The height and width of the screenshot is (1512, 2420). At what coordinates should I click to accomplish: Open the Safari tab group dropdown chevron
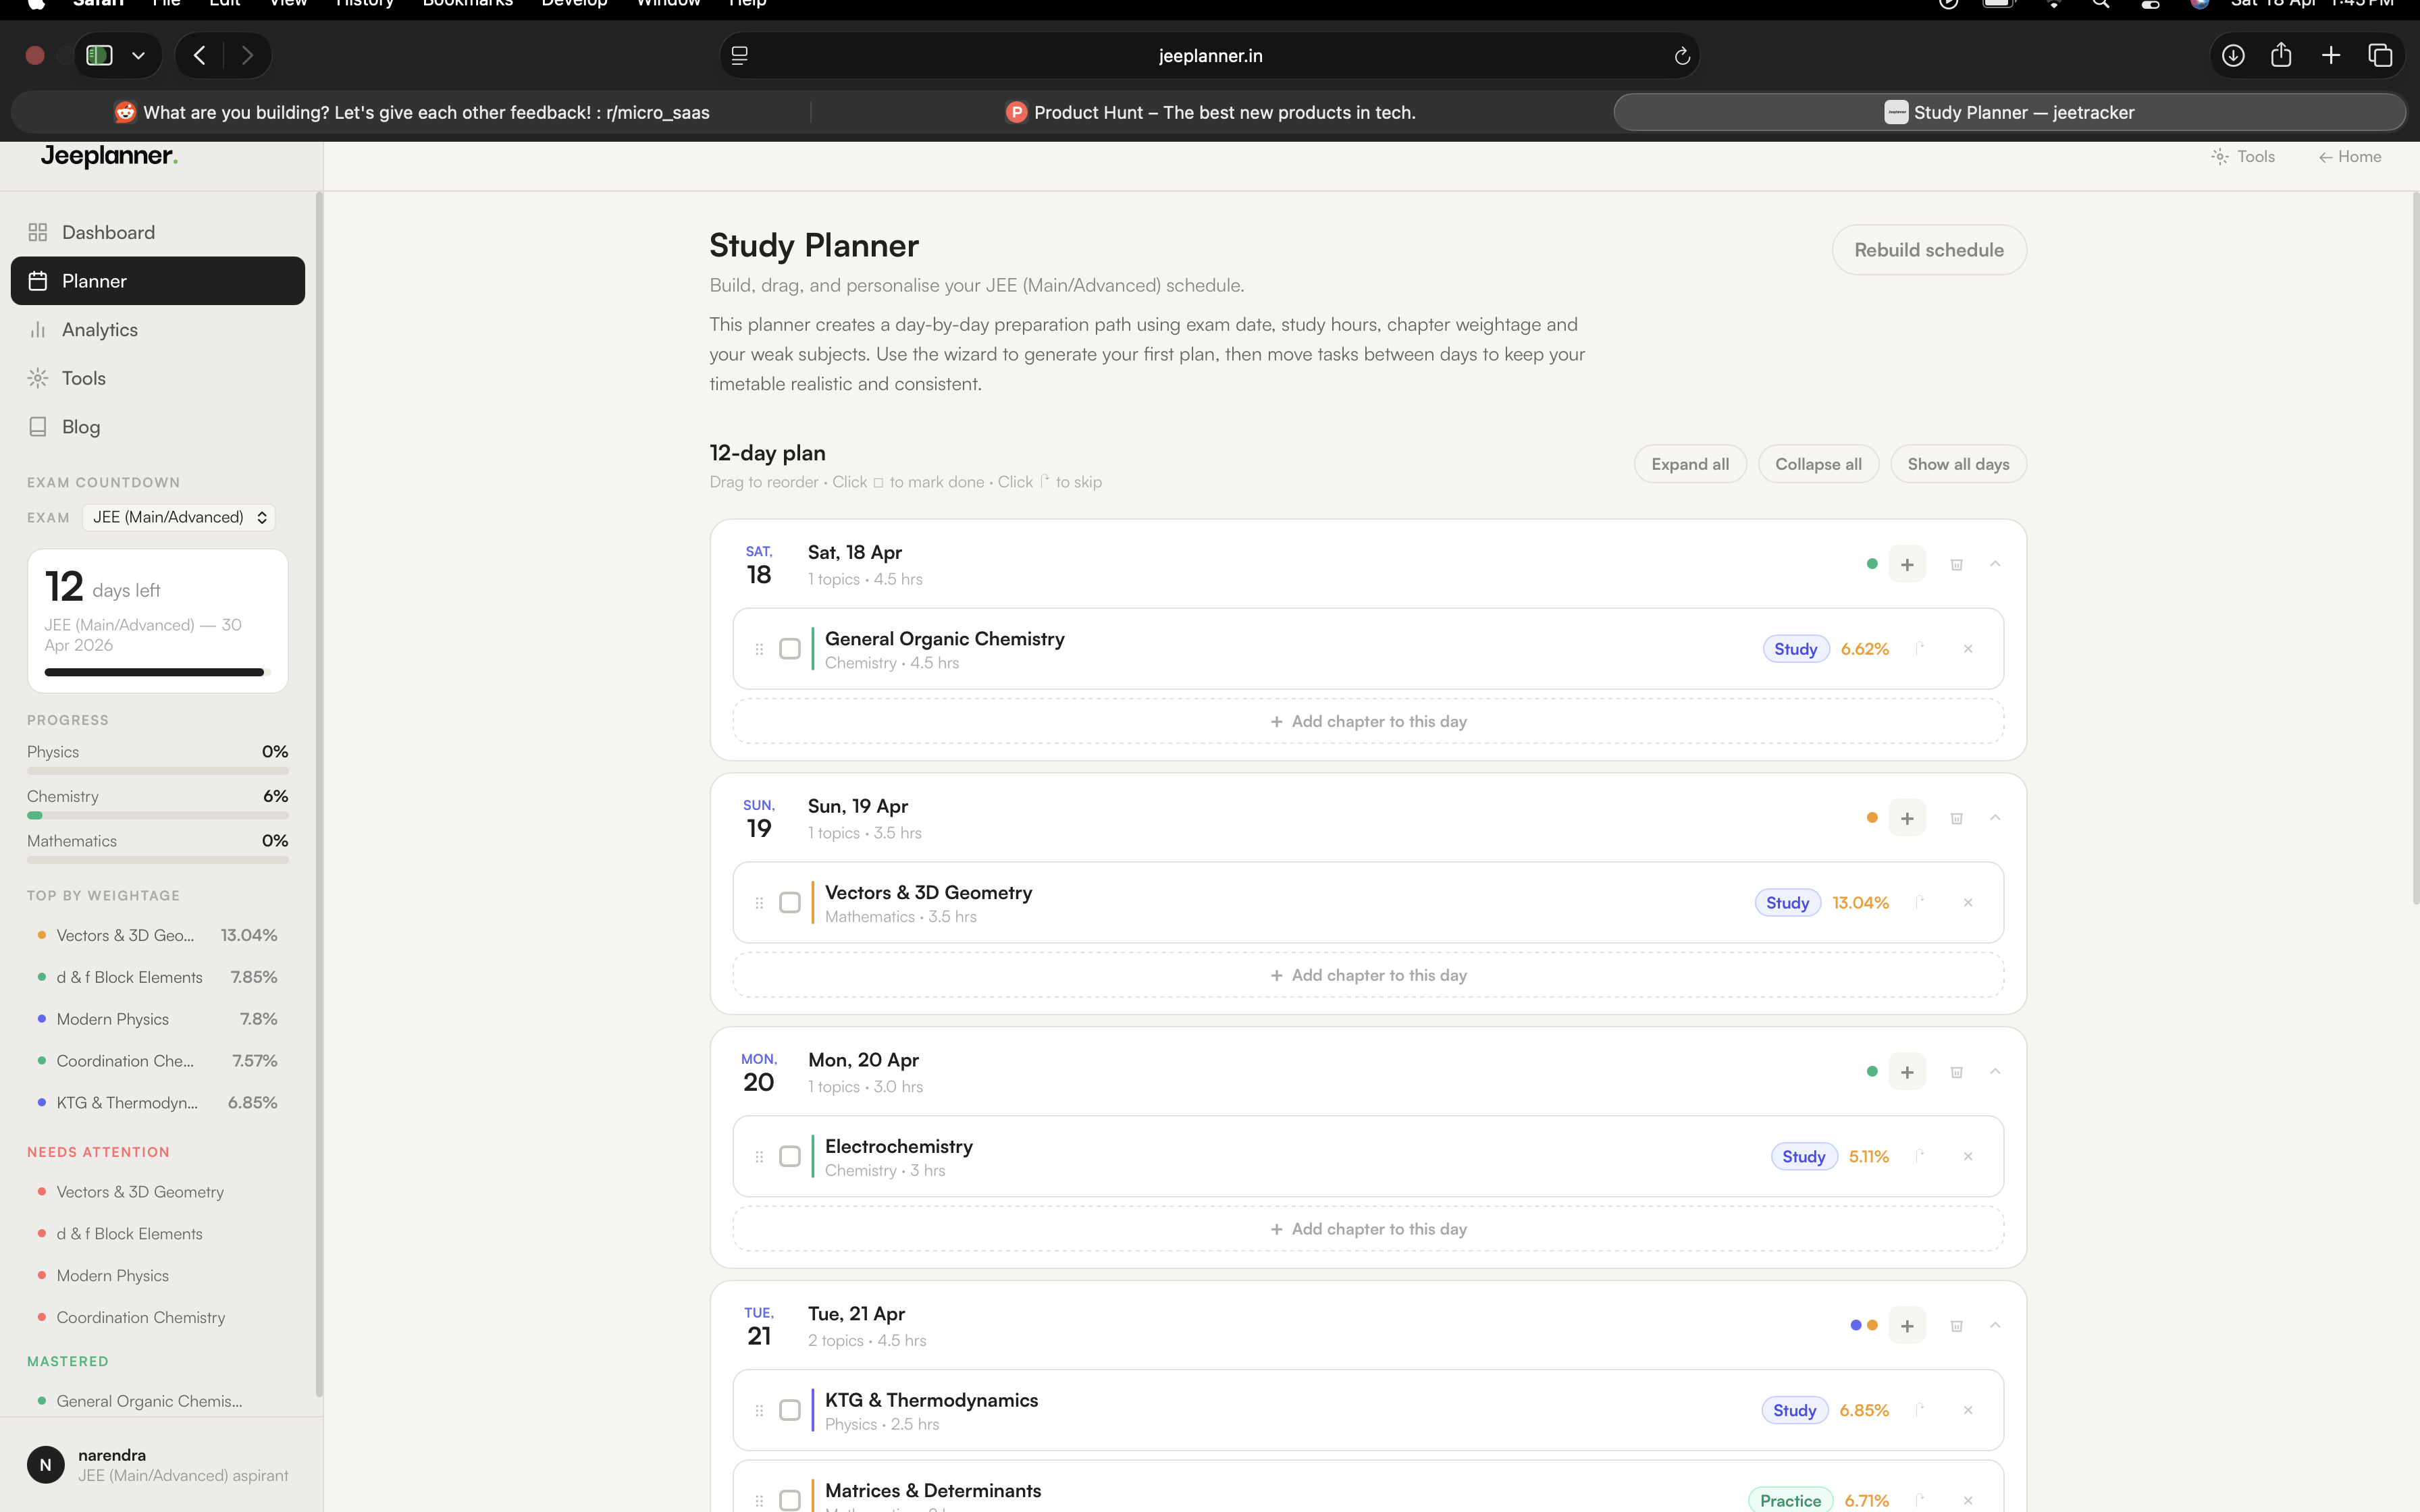(139, 56)
